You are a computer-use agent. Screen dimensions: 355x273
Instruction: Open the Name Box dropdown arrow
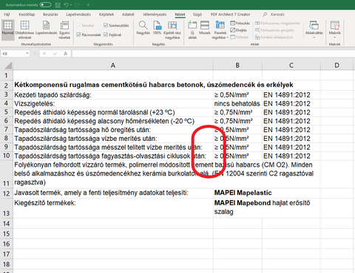(x=27, y=53)
